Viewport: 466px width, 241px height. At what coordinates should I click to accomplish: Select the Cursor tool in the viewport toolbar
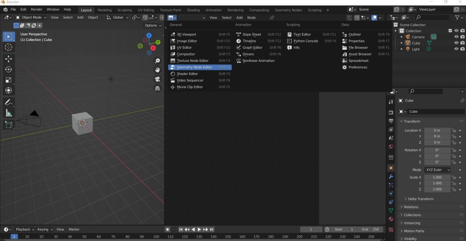(x=8, y=47)
